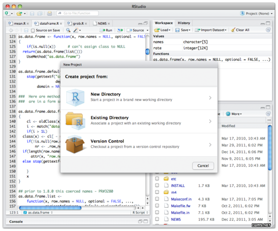Open the new file dropdown arrow
This screenshot has width=278, height=231.
click(x=12, y=14)
